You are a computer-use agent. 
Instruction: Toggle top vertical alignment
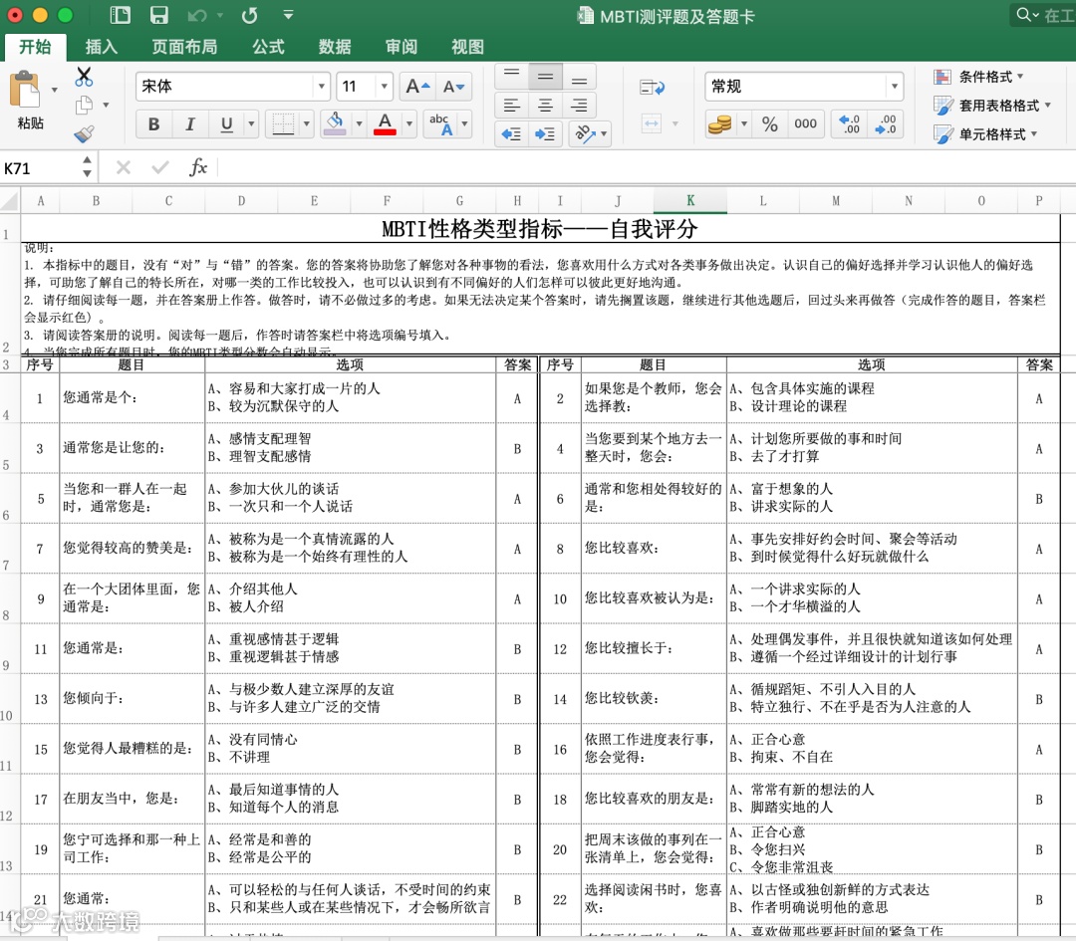point(512,76)
